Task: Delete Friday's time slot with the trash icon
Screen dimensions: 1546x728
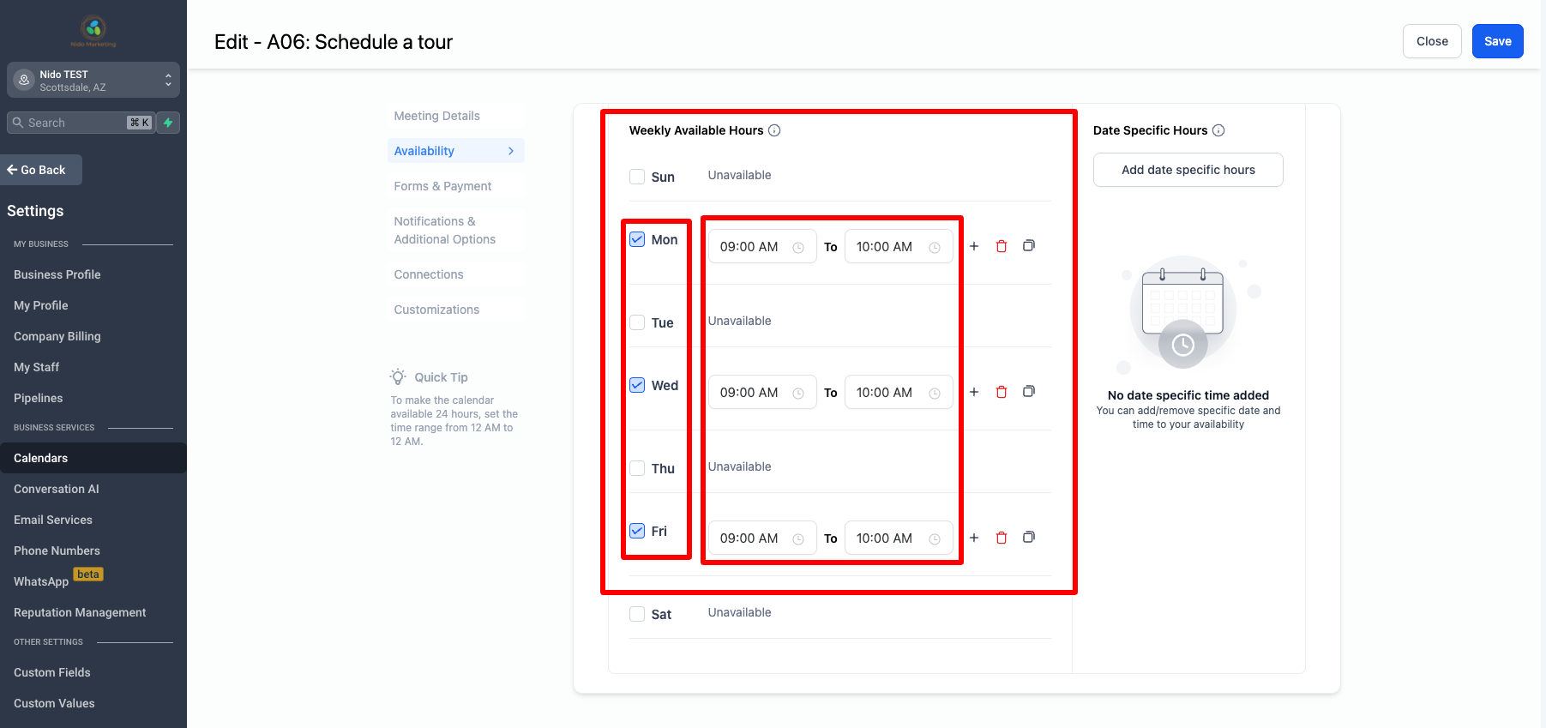Action: [1002, 538]
